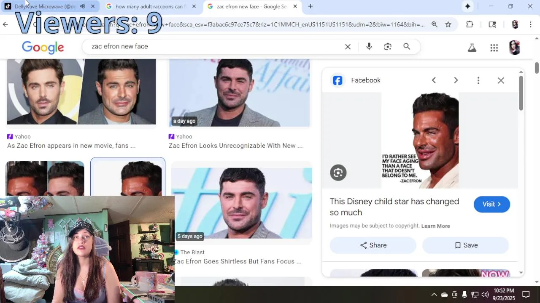The height and width of the screenshot is (303, 540).
Task: Click the Facebook source name in preview panel
Action: click(x=366, y=80)
